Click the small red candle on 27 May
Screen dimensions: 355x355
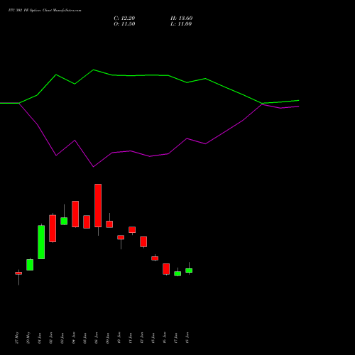tap(18, 273)
